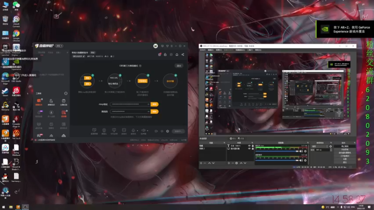374x210 pixels.
Task: Open the user avatar in streaming assistant title bar
Action: coord(155,46)
